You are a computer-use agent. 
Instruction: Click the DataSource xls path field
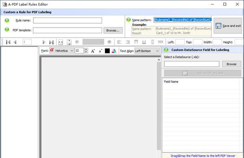[x=192, y=64]
